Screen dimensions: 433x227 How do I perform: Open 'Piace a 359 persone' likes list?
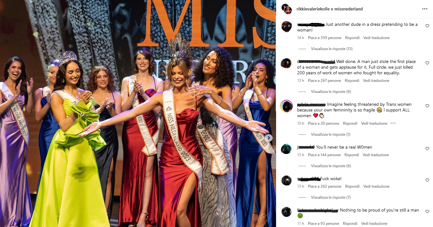pos(325,38)
